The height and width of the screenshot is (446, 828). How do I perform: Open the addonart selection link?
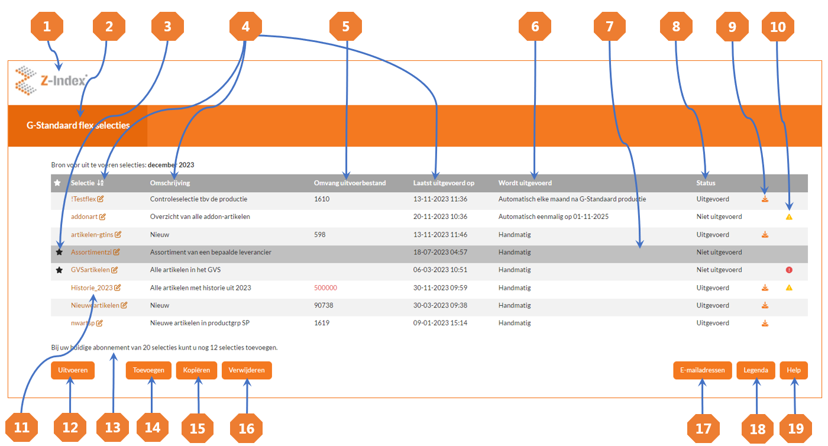pyautogui.click(x=85, y=217)
